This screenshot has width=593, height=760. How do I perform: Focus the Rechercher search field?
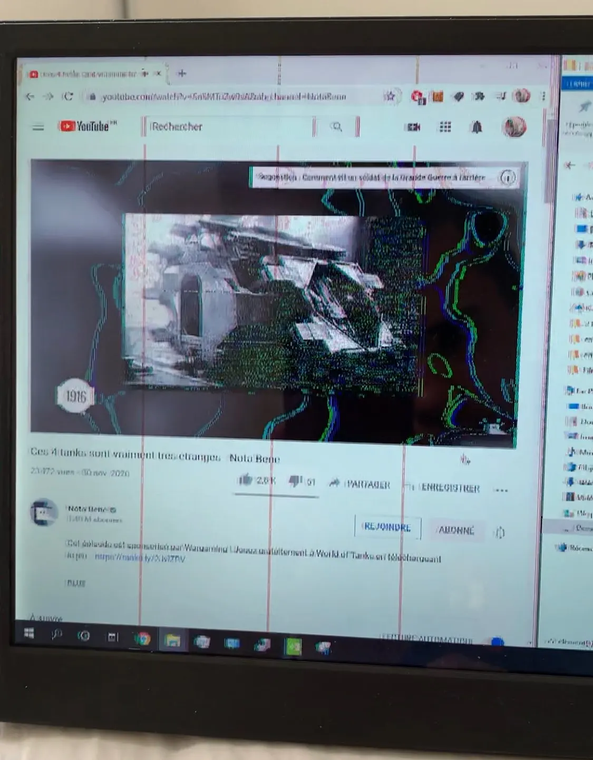pyautogui.click(x=229, y=127)
